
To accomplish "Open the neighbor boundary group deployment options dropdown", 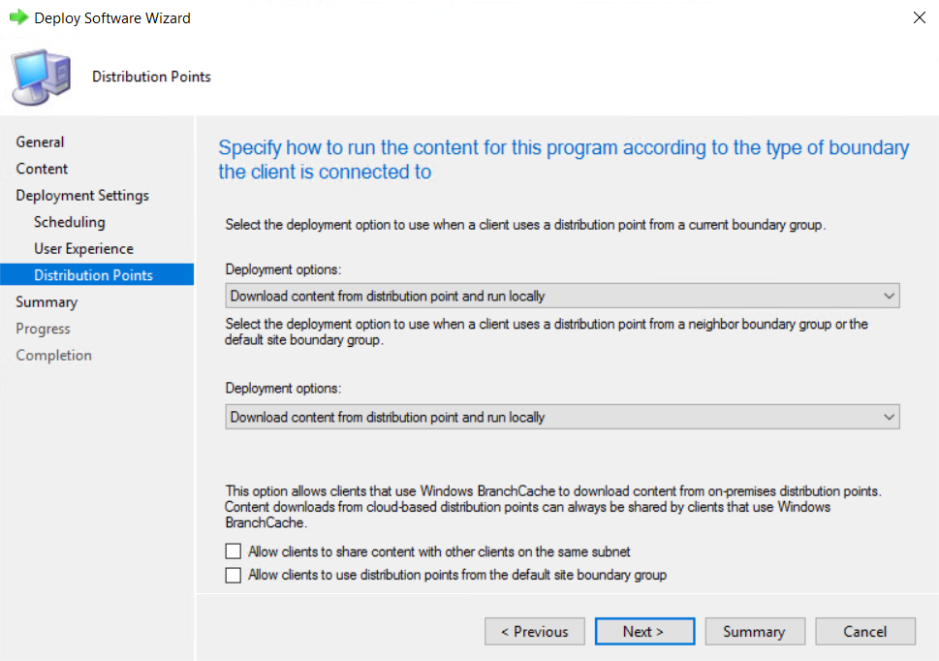I will 561,417.
